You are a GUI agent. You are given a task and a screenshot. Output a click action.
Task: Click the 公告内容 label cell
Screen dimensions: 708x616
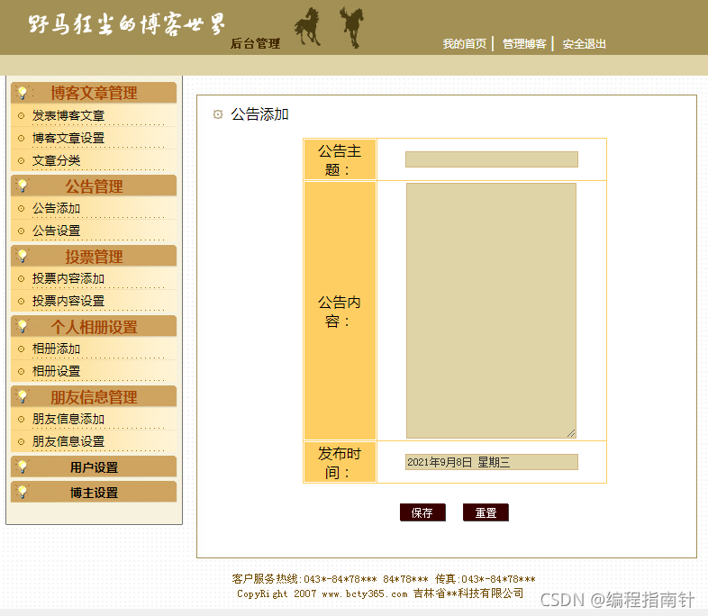[340, 311]
